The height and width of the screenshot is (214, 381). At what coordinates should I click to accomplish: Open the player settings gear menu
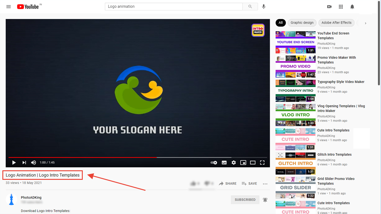pyautogui.click(x=234, y=163)
